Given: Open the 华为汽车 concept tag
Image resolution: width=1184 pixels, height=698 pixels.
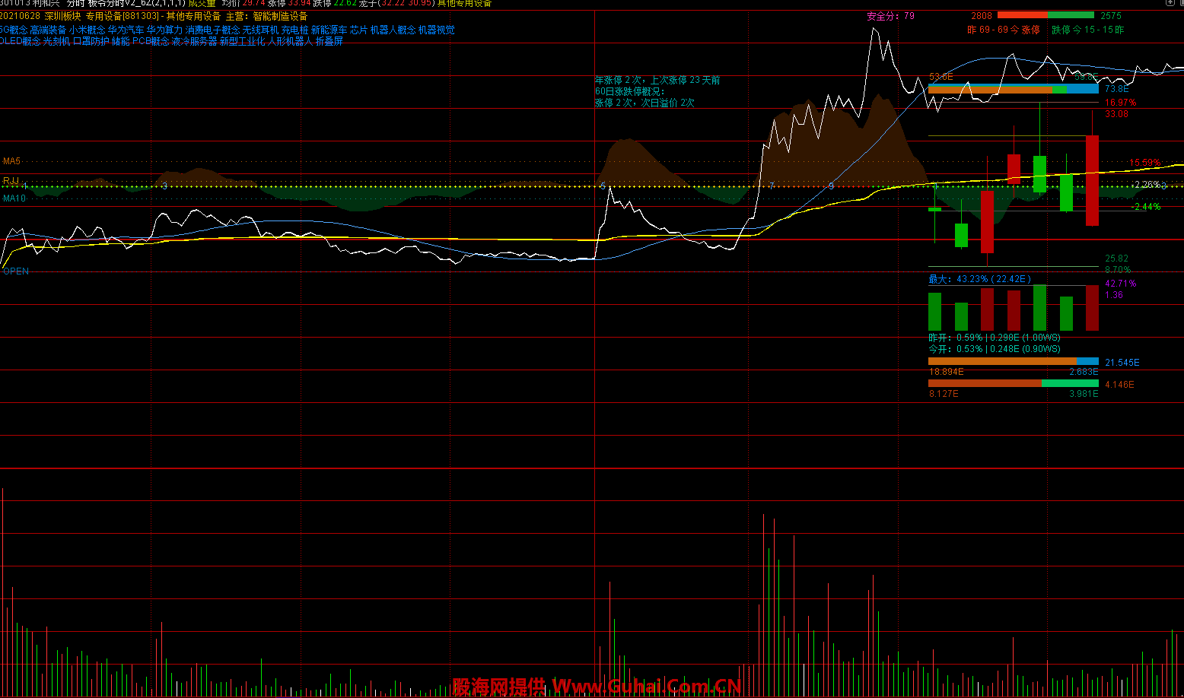Looking at the screenshot, I should [x=126, y=30].
